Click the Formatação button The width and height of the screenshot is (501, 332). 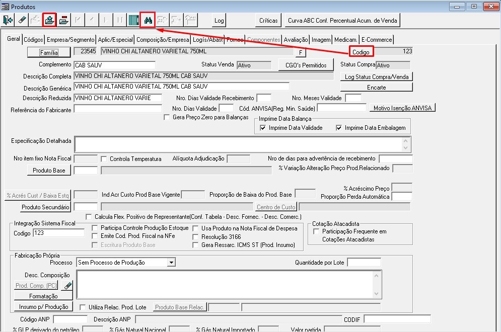[x=43, y=296]
